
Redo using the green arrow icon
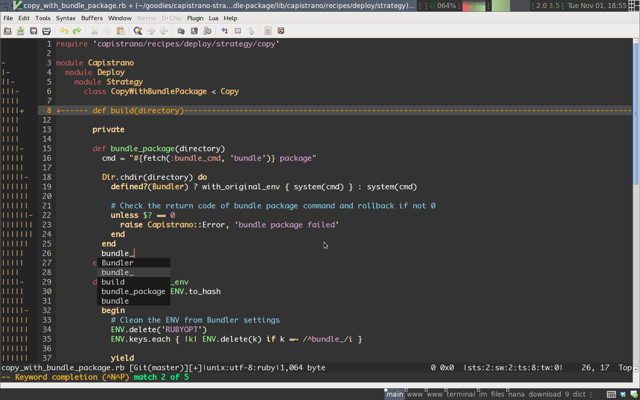click(x=77, y=31)
